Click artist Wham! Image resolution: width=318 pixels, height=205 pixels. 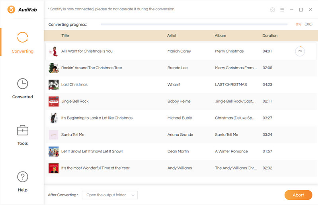point(174,84)
